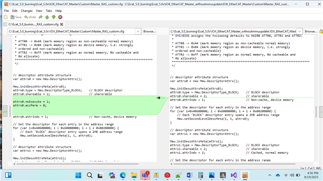Open Calculator from taskbar
Screen dimensions: 323x181
click(x=201, y=175)
